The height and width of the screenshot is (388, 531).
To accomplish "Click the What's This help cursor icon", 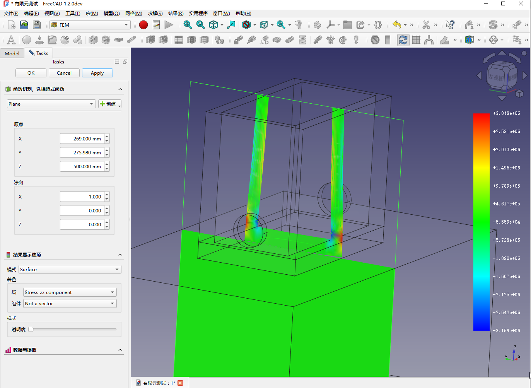I will pyautogui.click(x=450, y=25).
